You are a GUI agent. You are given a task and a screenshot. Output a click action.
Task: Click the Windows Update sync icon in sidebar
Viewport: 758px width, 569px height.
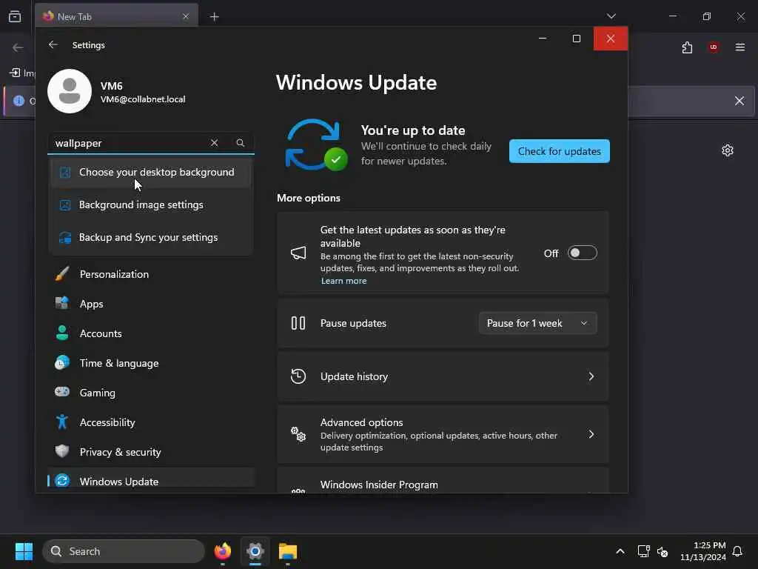(x=62, y=480)
